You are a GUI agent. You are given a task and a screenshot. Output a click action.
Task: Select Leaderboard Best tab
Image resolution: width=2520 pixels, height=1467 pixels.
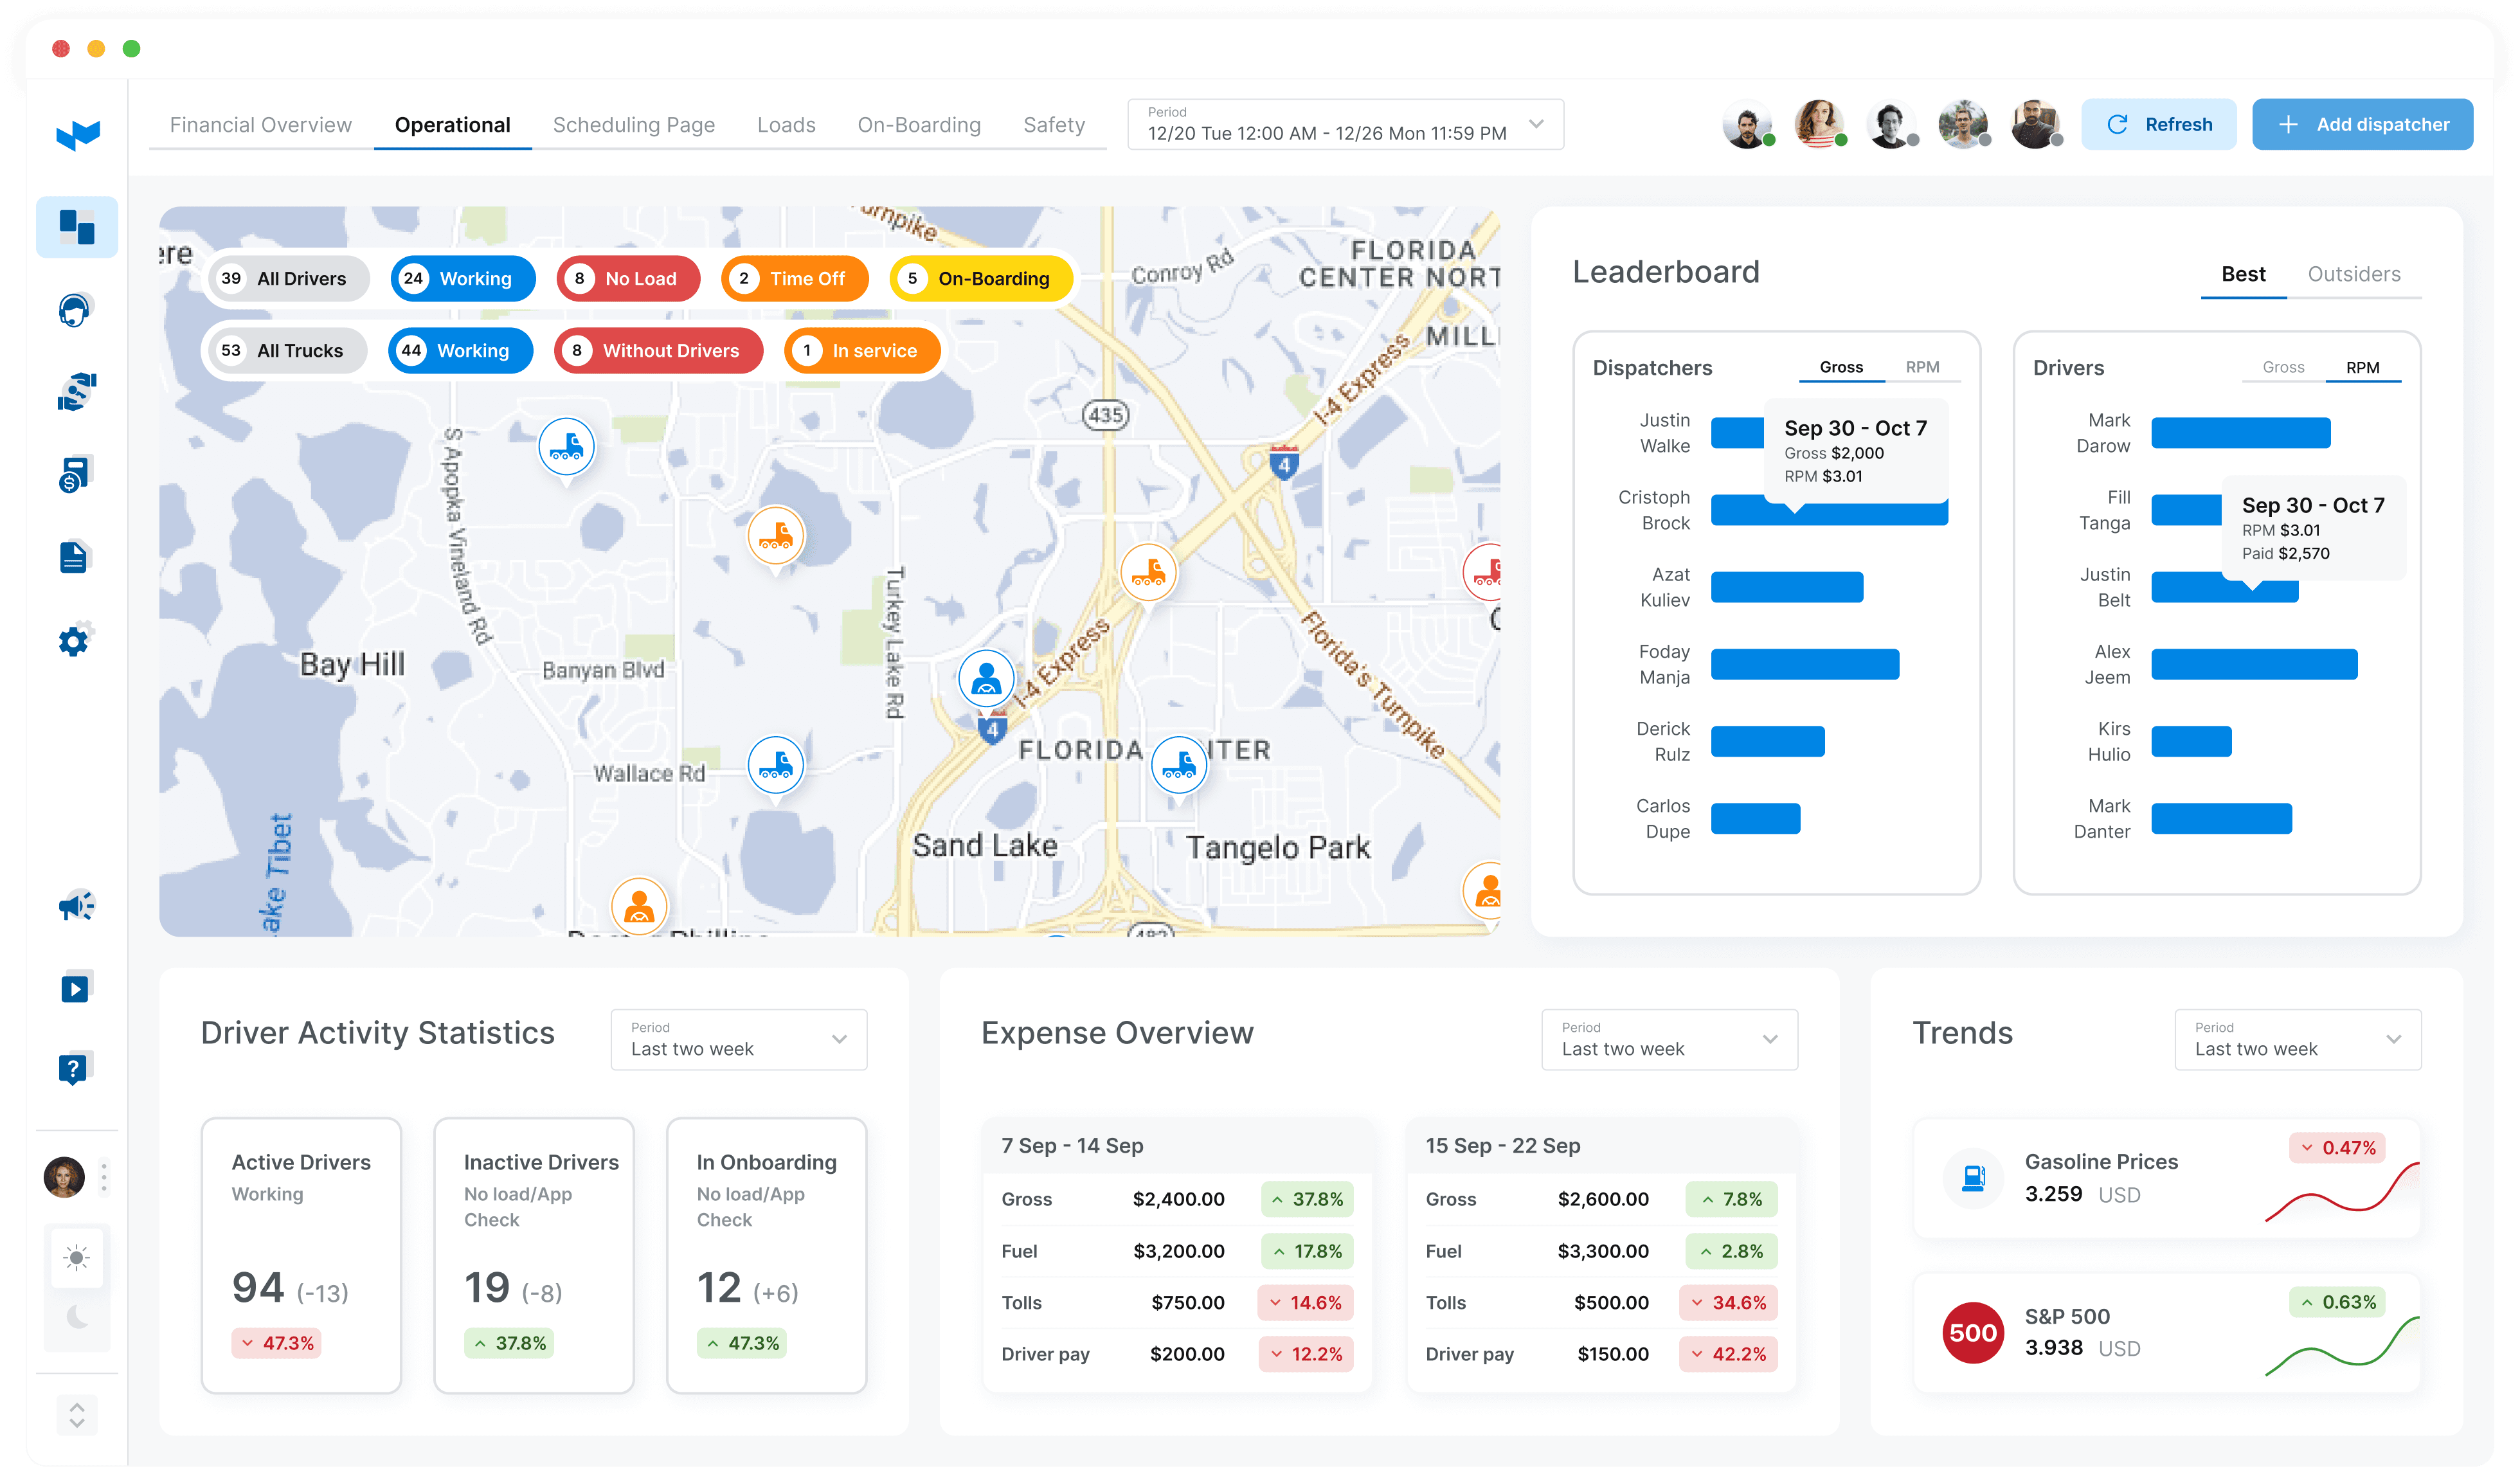click(2243, 274)
